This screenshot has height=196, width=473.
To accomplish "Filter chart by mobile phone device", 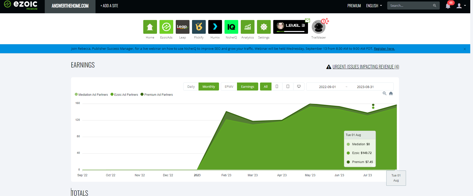I will click(277, 86).
